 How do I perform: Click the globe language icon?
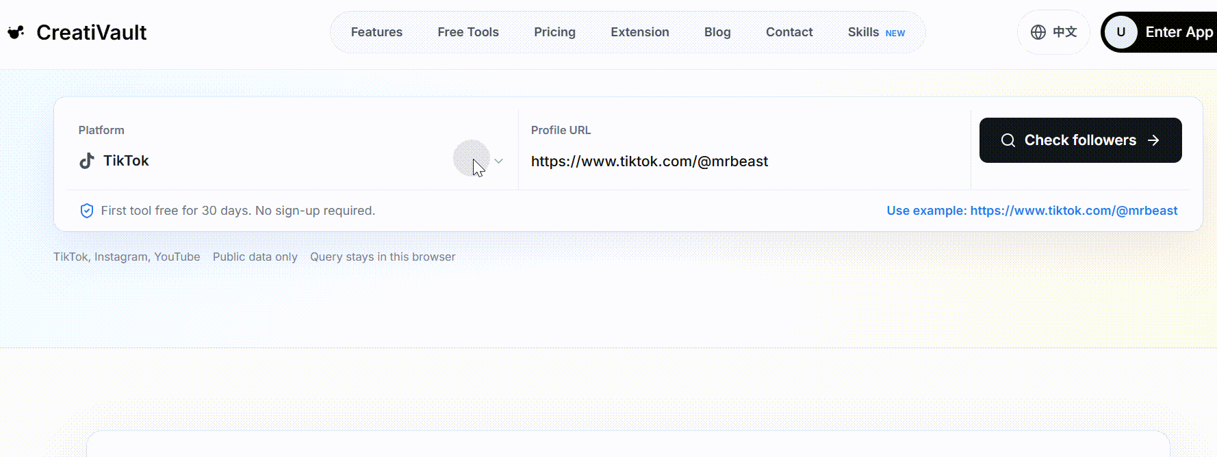(1038, 32)
